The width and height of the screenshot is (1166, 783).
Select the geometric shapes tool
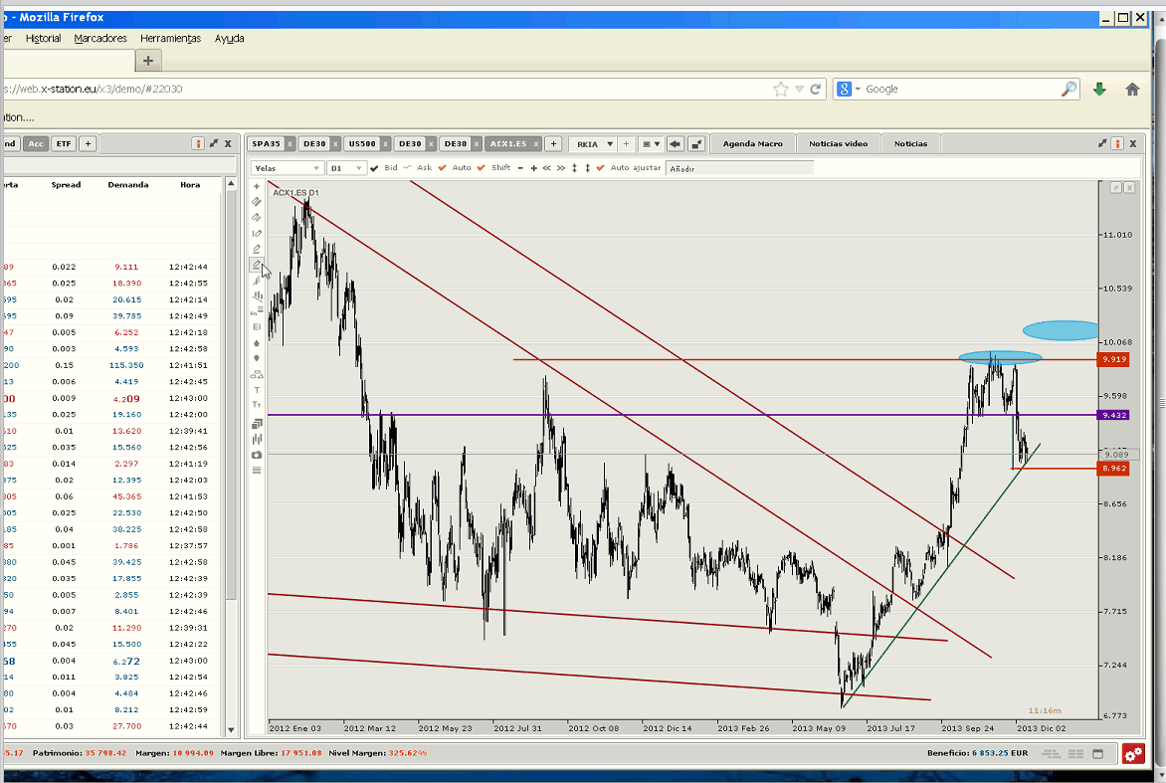click(257, 374)
